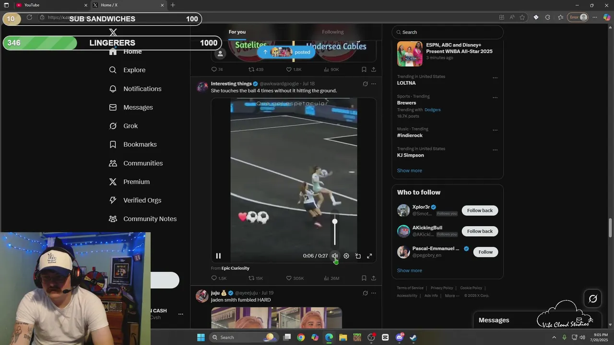This screenshot has width=614, height=345.
Task: Open More links in the footer
Action: (452, 296)
